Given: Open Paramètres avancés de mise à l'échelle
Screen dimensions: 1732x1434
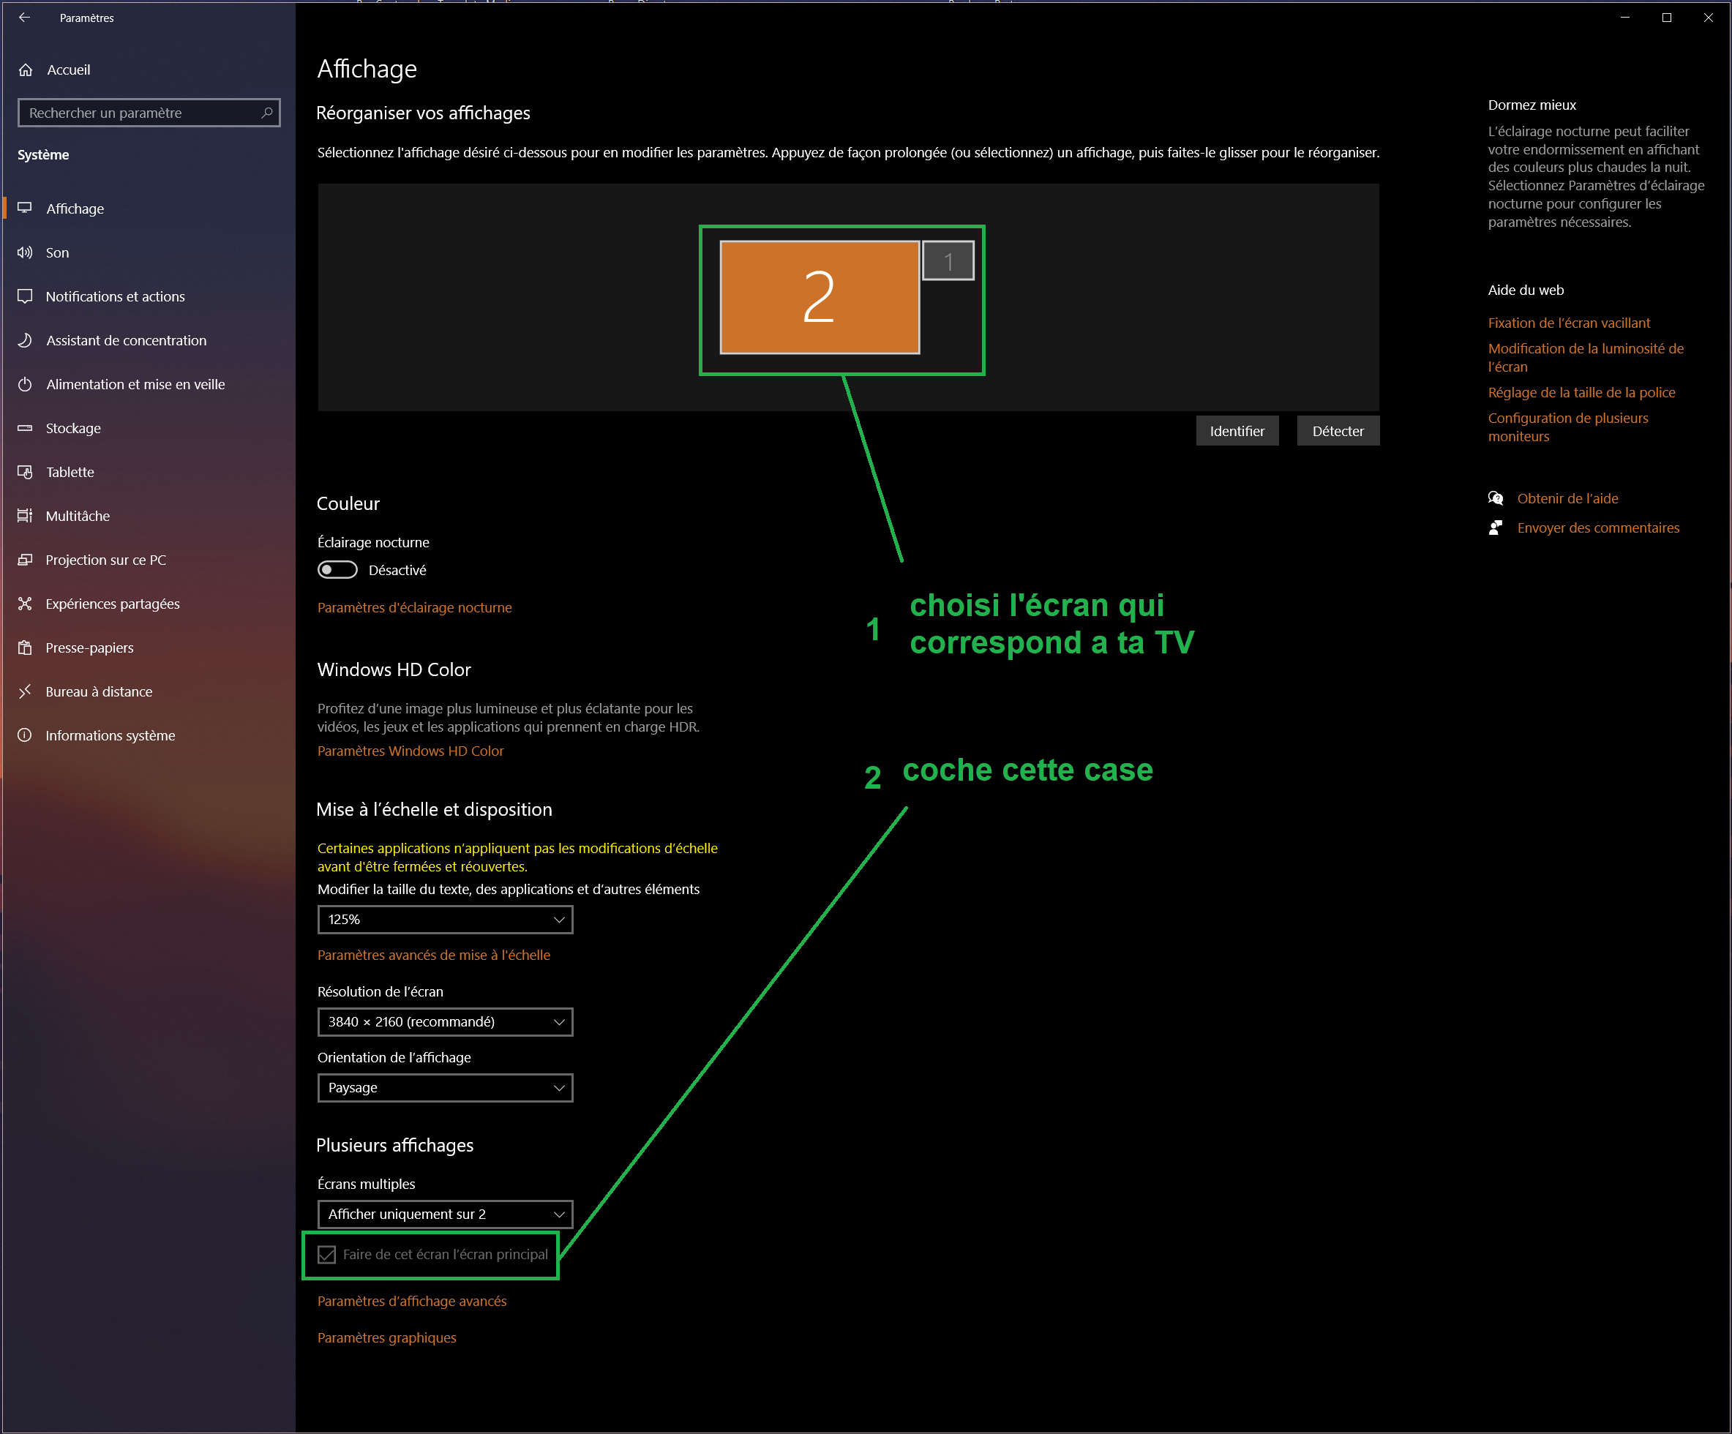Looking at the screenshot, I should [434, 955].
